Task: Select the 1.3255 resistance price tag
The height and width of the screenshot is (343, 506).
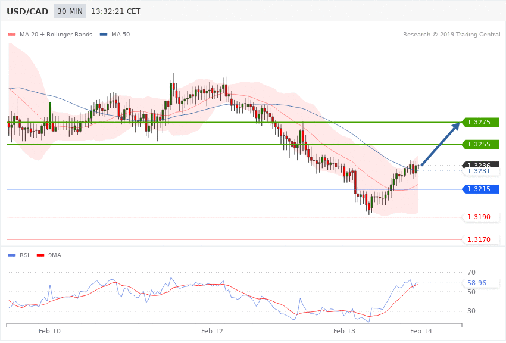Action: coord(481,144)
